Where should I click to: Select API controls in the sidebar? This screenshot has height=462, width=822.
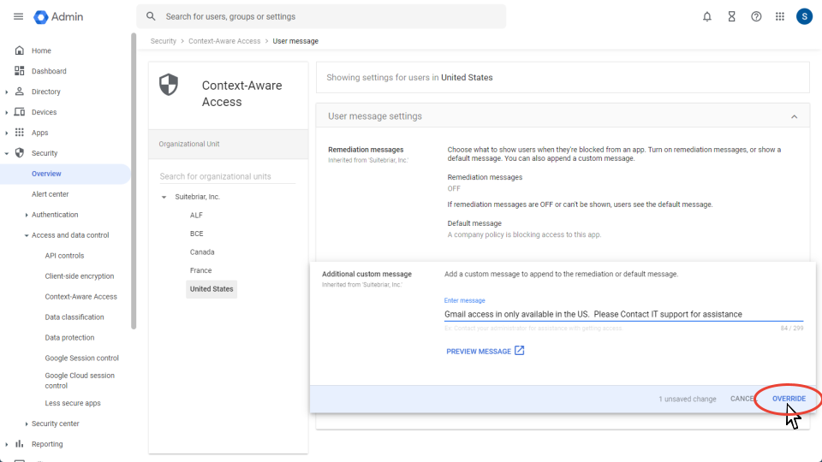point(64,256)
